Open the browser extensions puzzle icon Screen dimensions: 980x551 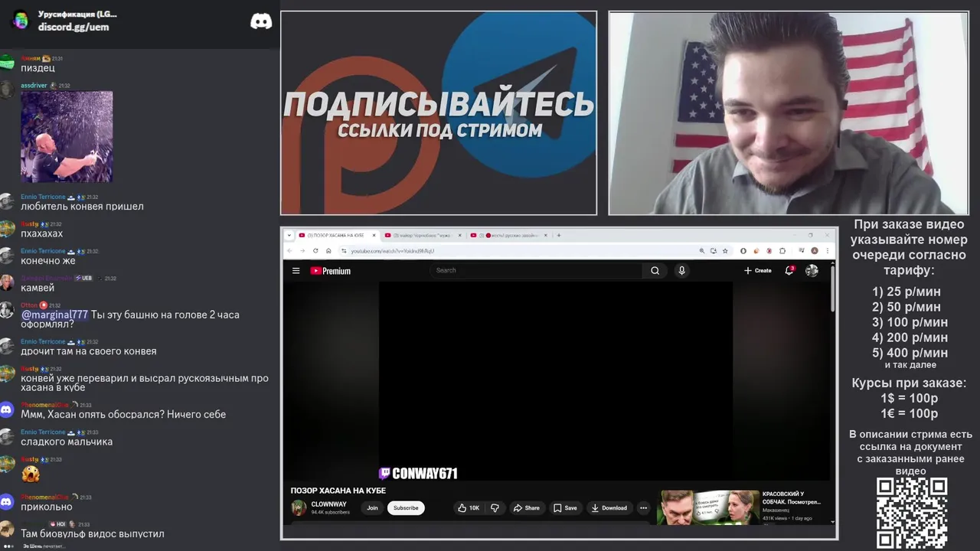click(782, 250)
